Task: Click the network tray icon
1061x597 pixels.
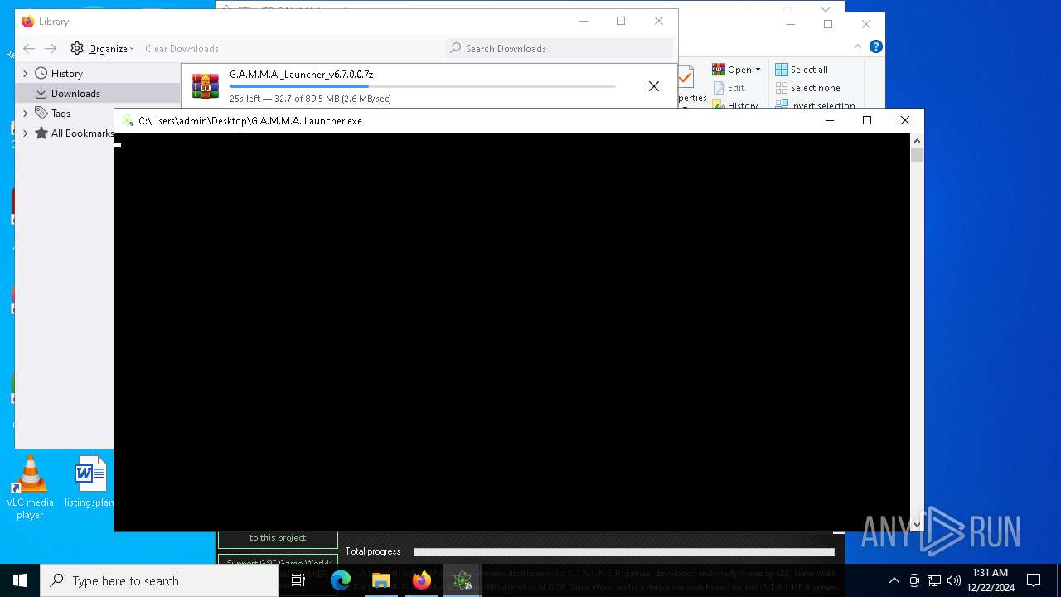Action: (x=934, y=580)
